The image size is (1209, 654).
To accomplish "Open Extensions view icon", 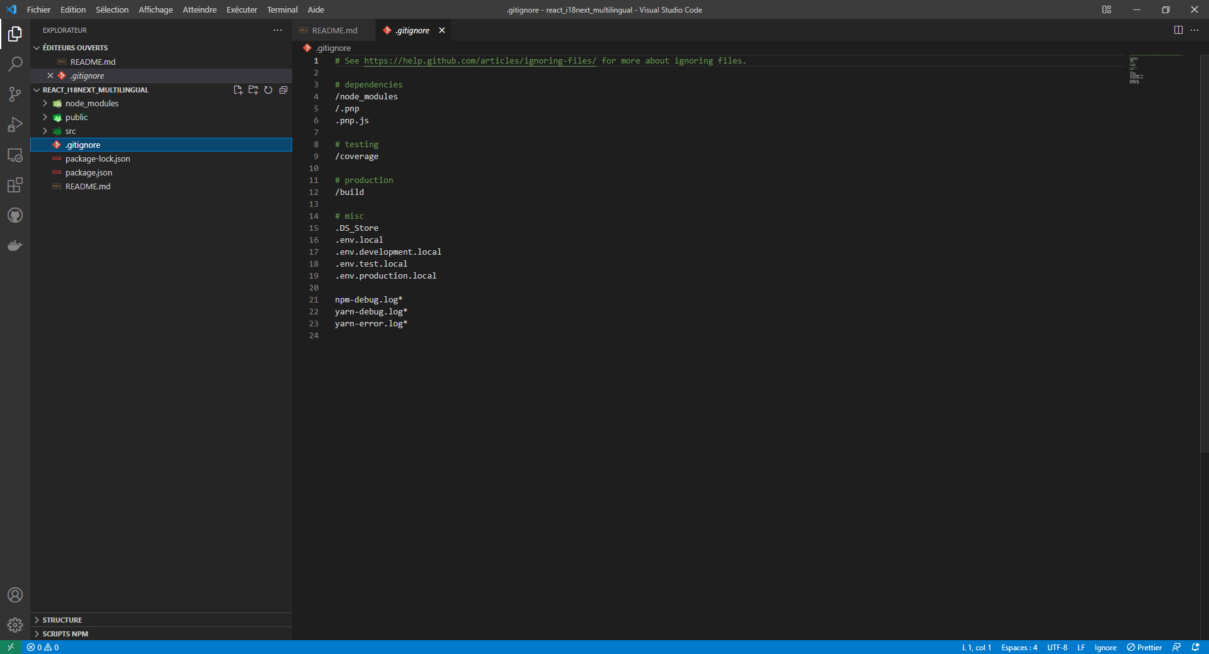I will click(x=15, y=185).
